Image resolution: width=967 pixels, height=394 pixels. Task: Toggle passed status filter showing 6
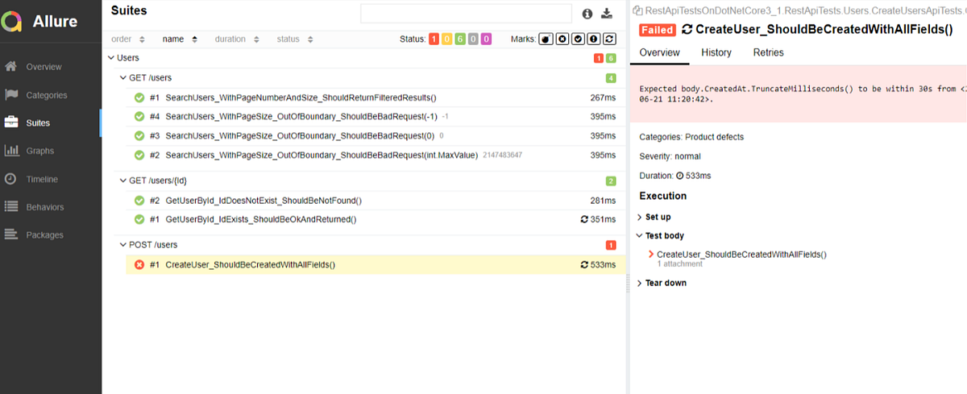pyautogui.click(x=459, y=39)
